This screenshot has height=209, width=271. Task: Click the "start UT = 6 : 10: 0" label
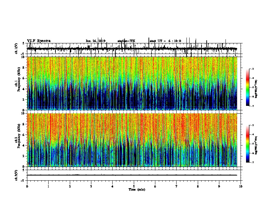[165, 41]
